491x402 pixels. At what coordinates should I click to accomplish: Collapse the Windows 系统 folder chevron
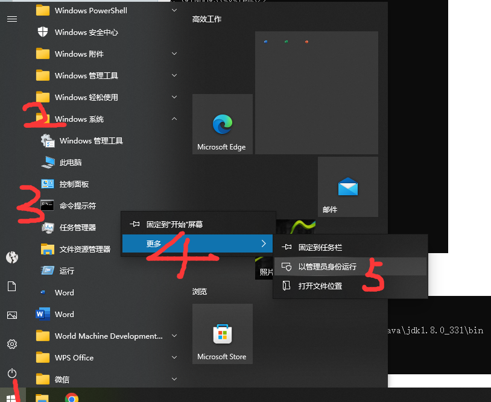(174, 119)
